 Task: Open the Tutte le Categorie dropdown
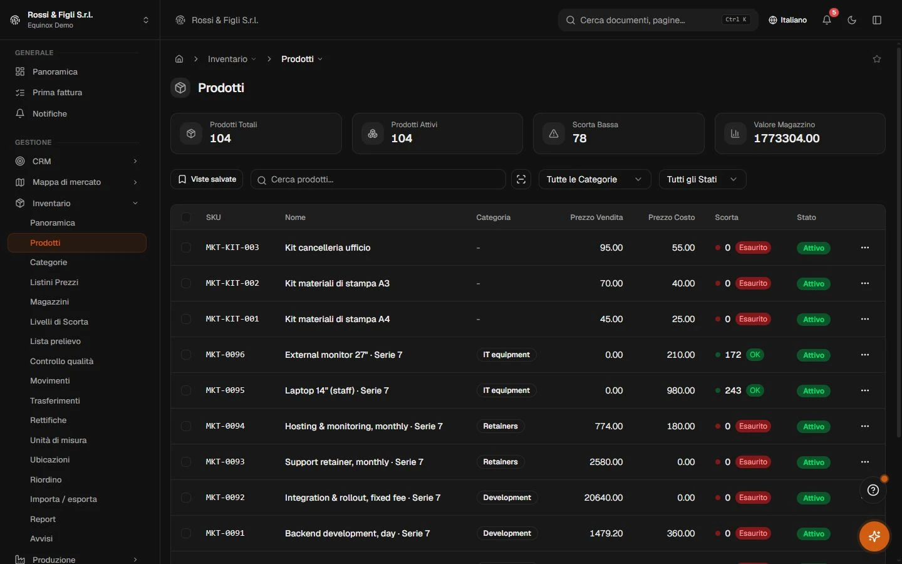pos(594,179)
